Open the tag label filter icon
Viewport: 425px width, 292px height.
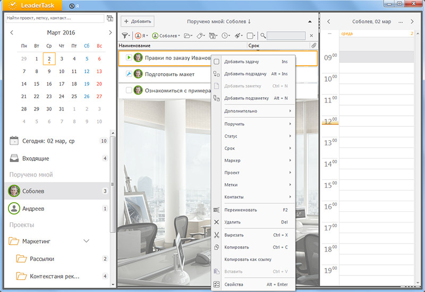click(x=201, y=36)
